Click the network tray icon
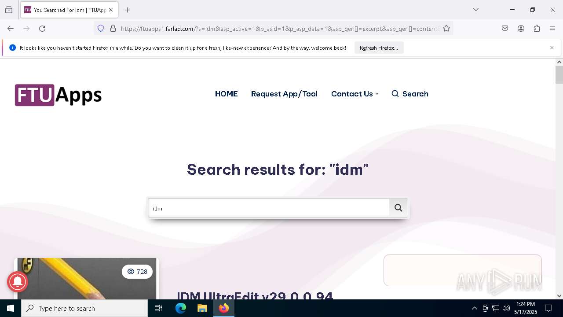The height and width of the screenshot is (317, 563). point(496,308)
